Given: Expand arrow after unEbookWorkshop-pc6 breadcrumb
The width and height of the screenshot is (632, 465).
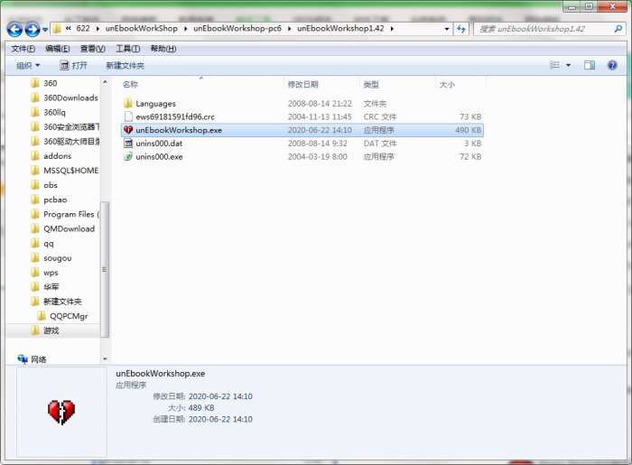Looking at the screenshot, I should pos(290,29).
